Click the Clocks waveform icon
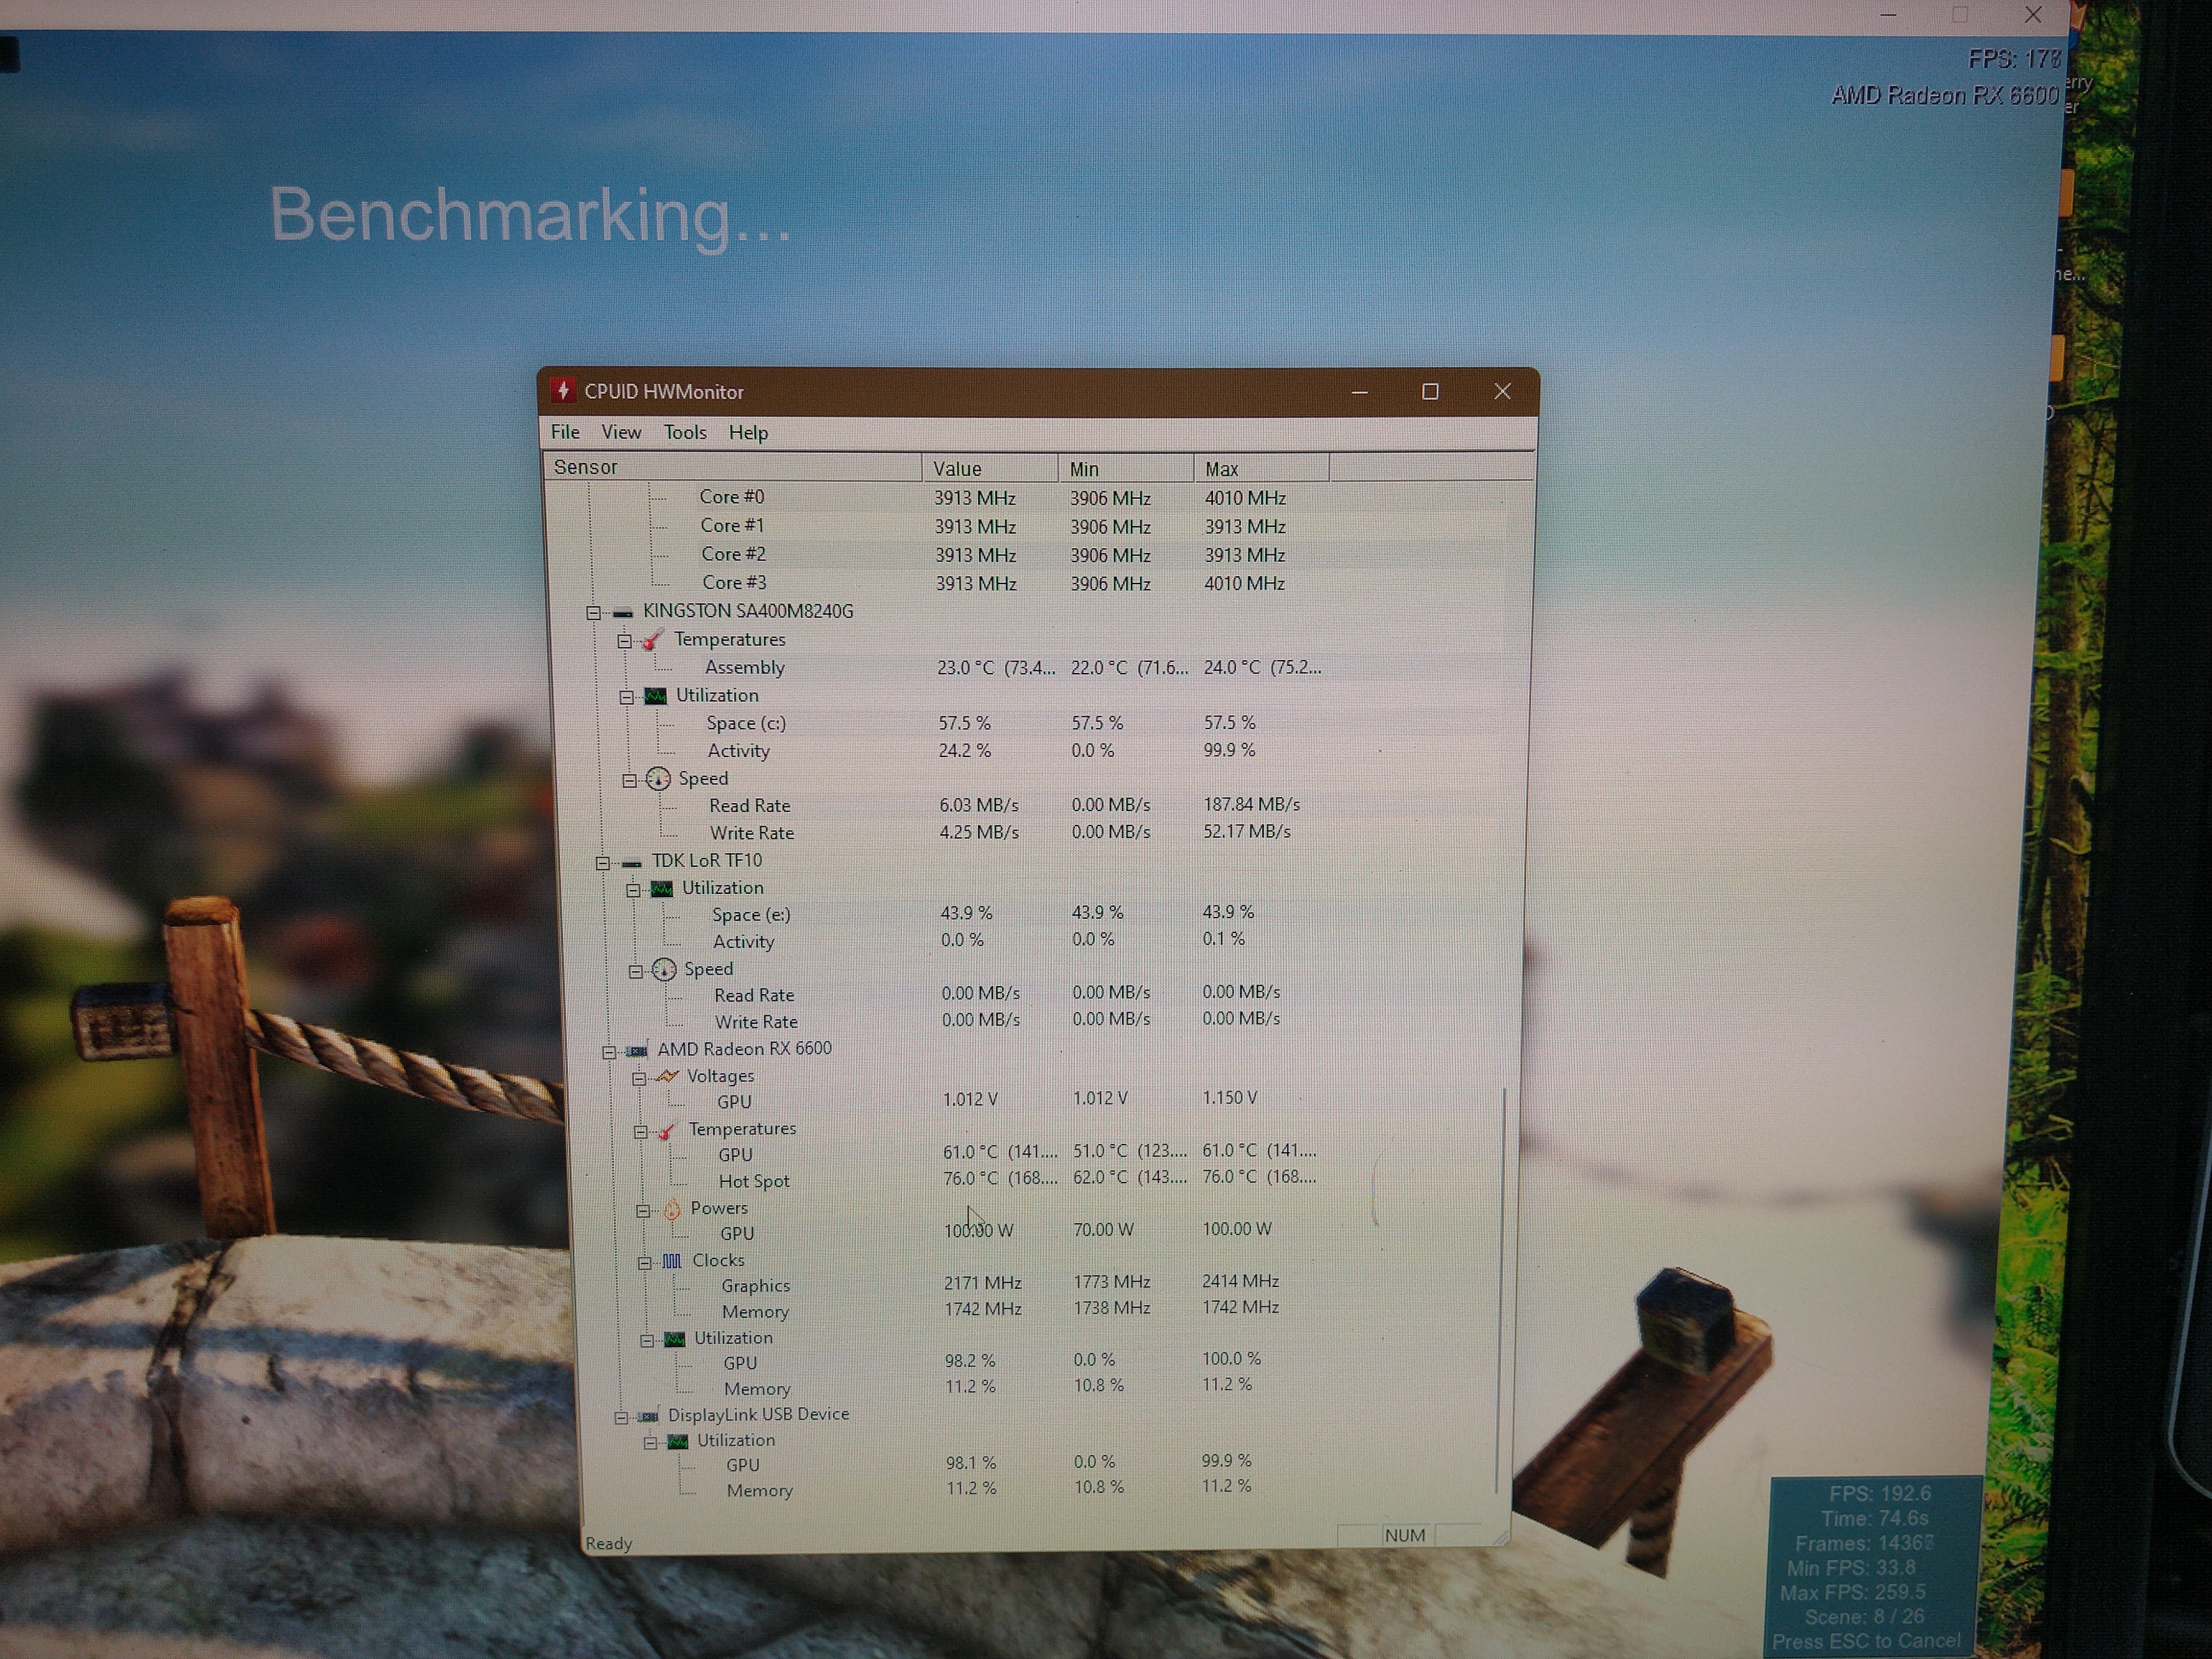 pos(672,1262)
